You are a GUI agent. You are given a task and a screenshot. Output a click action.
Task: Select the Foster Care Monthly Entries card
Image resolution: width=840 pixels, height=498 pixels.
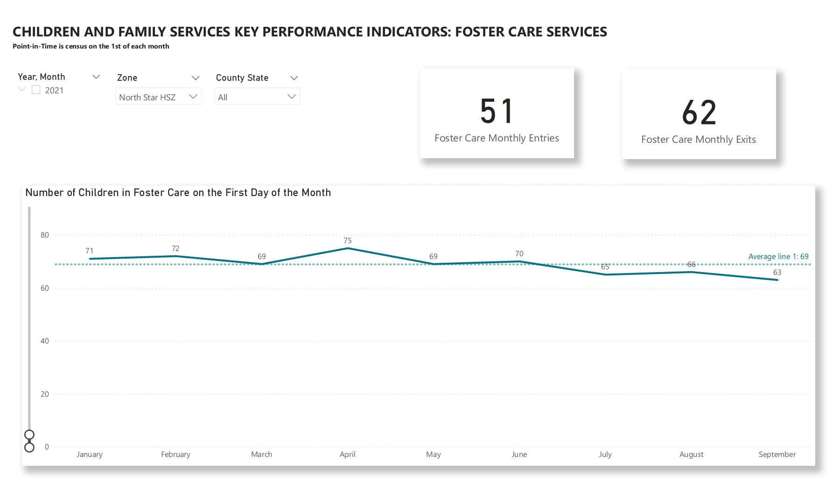coord(497,113)
